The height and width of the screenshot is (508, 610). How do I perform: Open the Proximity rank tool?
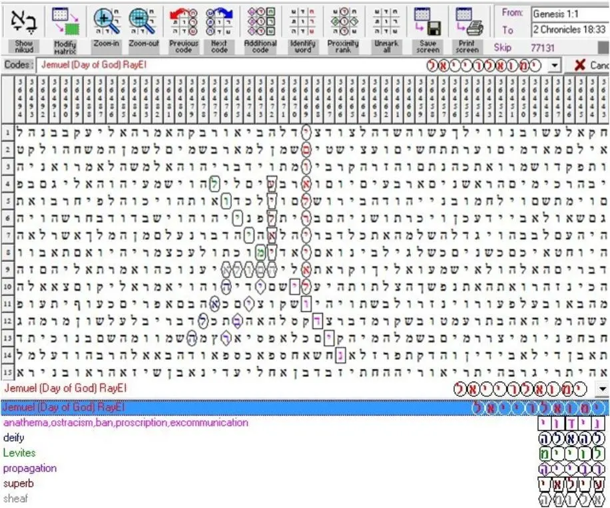pos(344,22)
